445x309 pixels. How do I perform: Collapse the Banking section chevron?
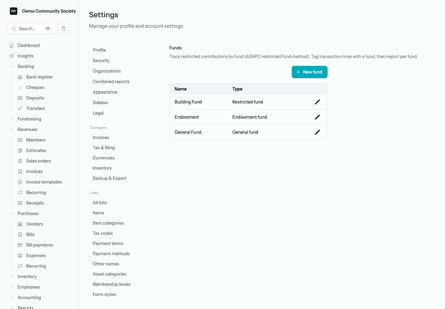[11, 66]
